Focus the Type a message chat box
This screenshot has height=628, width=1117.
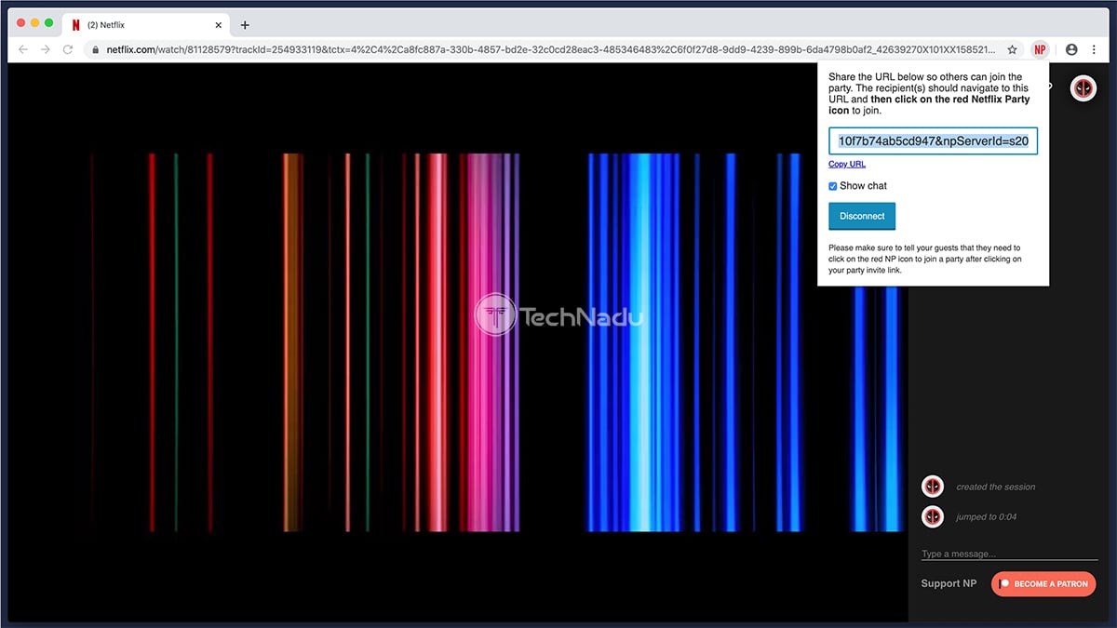(x=1009, y=554)
